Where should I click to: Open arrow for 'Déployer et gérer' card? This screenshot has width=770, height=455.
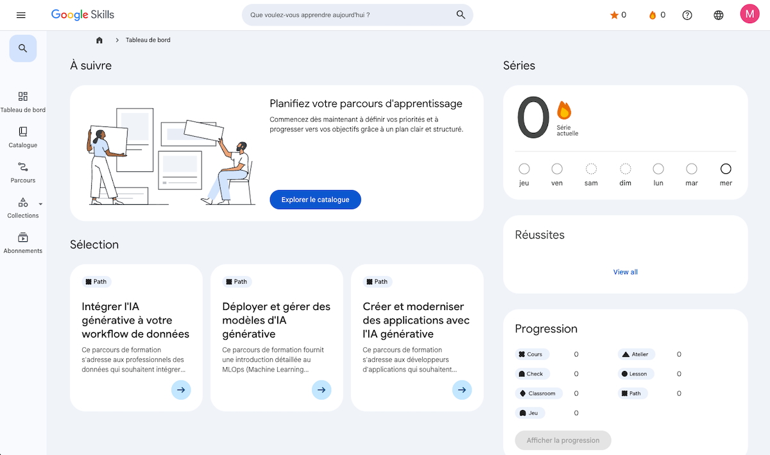coord(321,390)
